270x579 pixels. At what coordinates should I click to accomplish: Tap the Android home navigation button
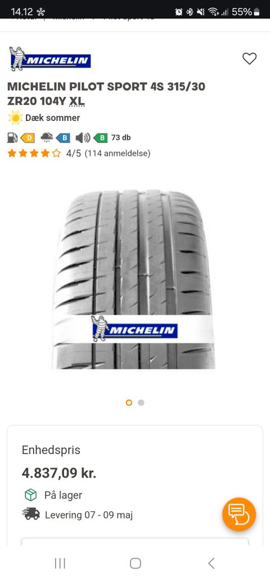pyautogui.click(x=135, y=563)
